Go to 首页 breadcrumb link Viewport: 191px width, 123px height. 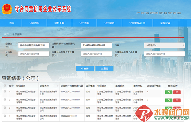pos(7,34)
